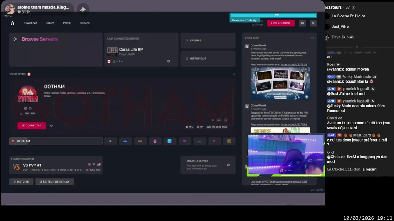
Task: Click the V3 logo icon
Action: (x=16, y=167)
